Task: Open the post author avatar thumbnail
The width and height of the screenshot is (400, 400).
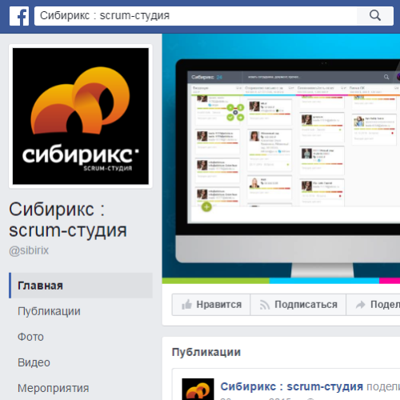Action: tap(198, 389)
